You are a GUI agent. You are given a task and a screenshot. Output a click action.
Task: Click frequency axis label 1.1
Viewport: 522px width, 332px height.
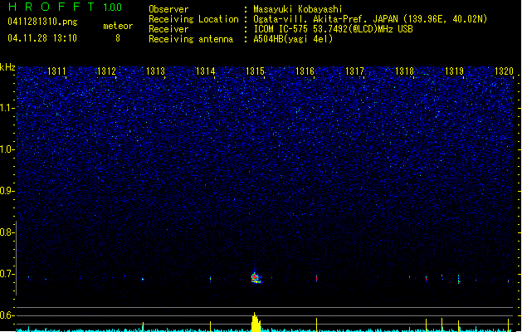(7, 108)
